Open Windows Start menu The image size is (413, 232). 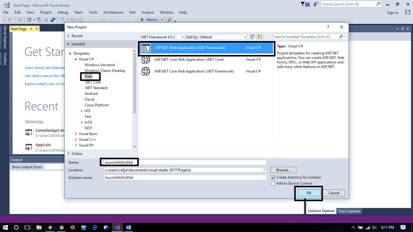(5, 227)
